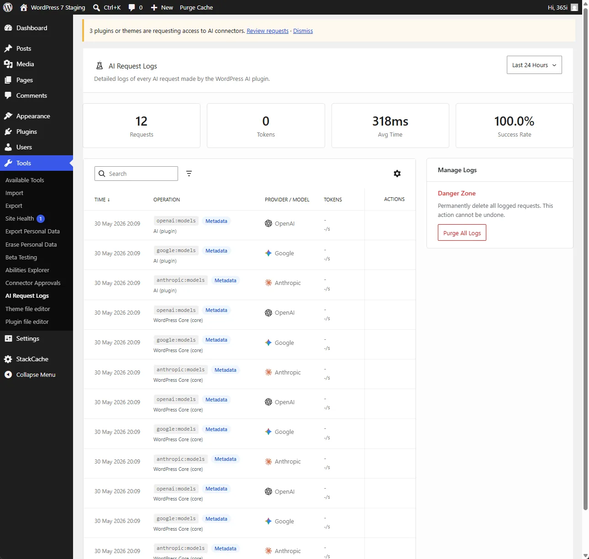Open Metadata badge in first anthropic:models row

(226, 280)
